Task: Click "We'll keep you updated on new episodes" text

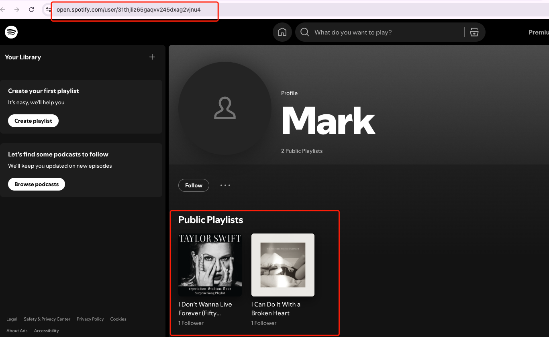Action: tap(60, 166)
